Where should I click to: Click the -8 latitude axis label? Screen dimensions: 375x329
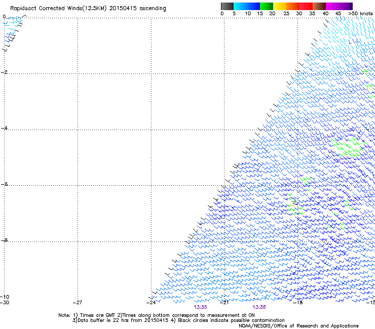click(x=4, y=240)
